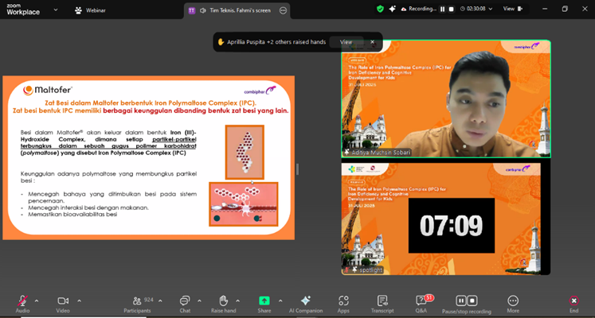Minimize the Zoom window
The width and height of the screenshot is (595, 318).
point(546,9)
